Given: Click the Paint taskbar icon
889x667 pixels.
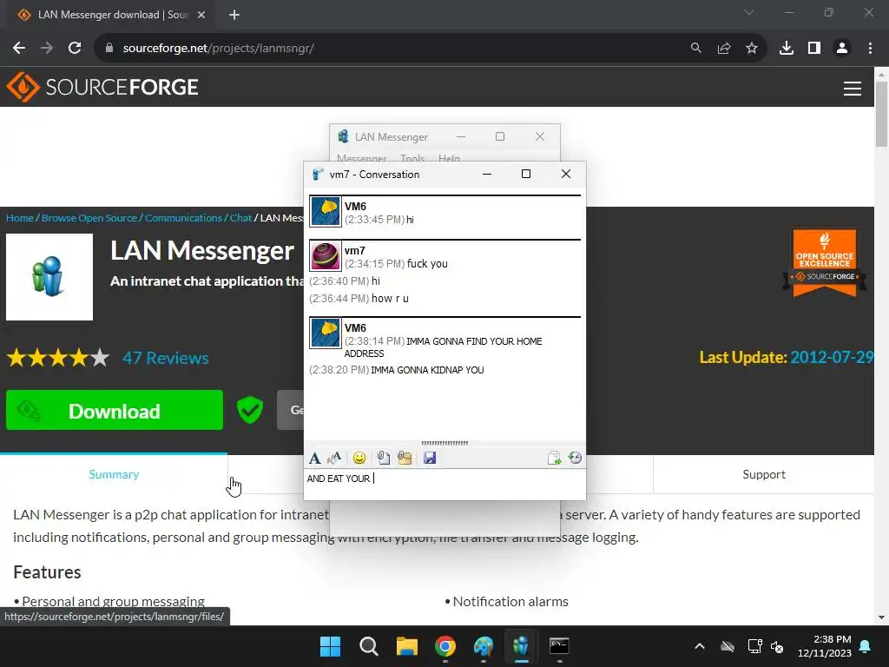Looking at the screenshot, I should [483, 646].
